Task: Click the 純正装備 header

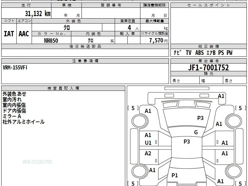Action: [208, 46]
